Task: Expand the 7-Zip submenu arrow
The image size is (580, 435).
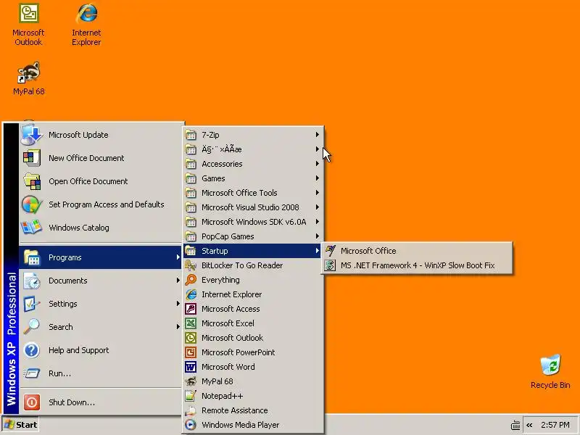Action: [318, 135]
